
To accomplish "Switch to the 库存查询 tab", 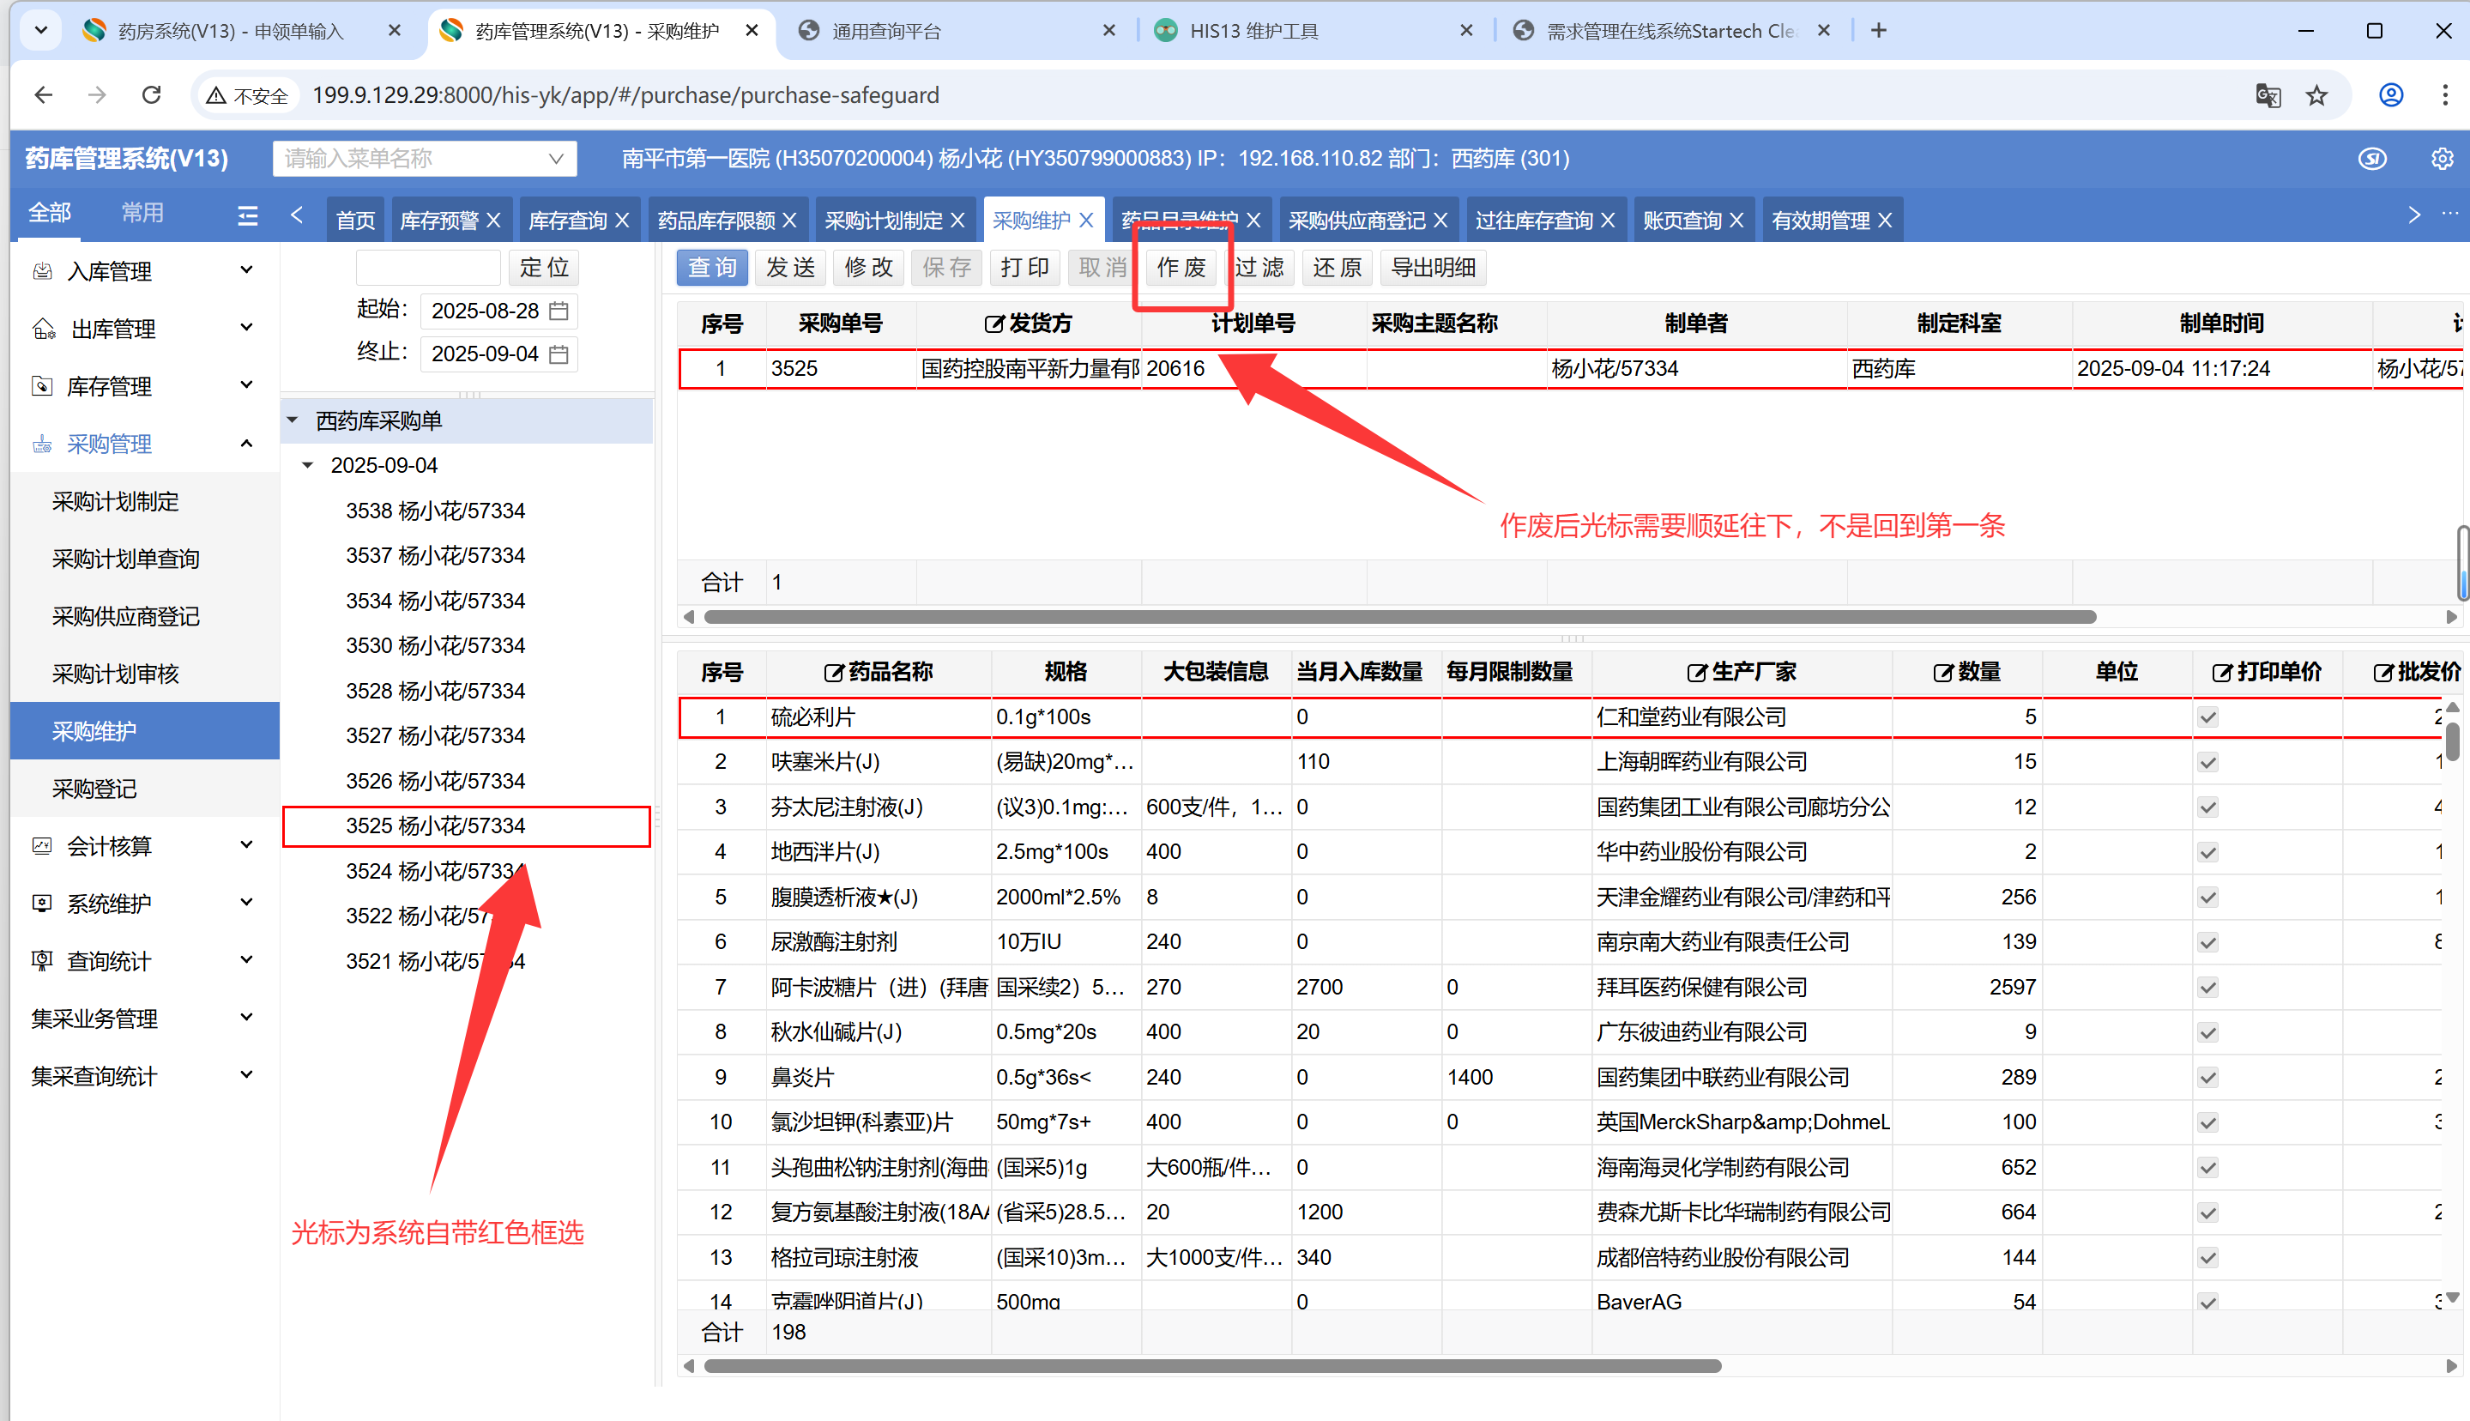I will (567, 221).
